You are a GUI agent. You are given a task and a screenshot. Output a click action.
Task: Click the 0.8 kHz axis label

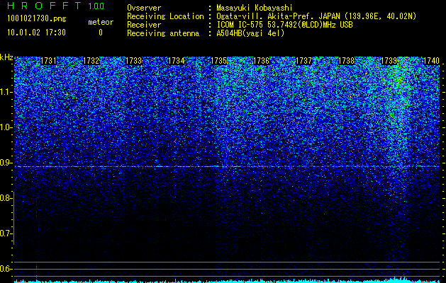[x=6, y=198]
